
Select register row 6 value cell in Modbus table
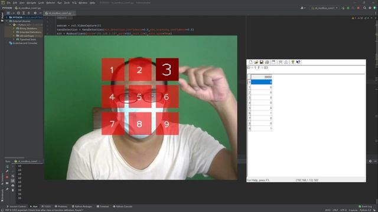point(261,113)
